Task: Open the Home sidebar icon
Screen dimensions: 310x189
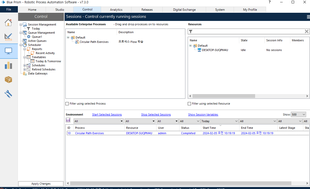Action: point(8,22)
